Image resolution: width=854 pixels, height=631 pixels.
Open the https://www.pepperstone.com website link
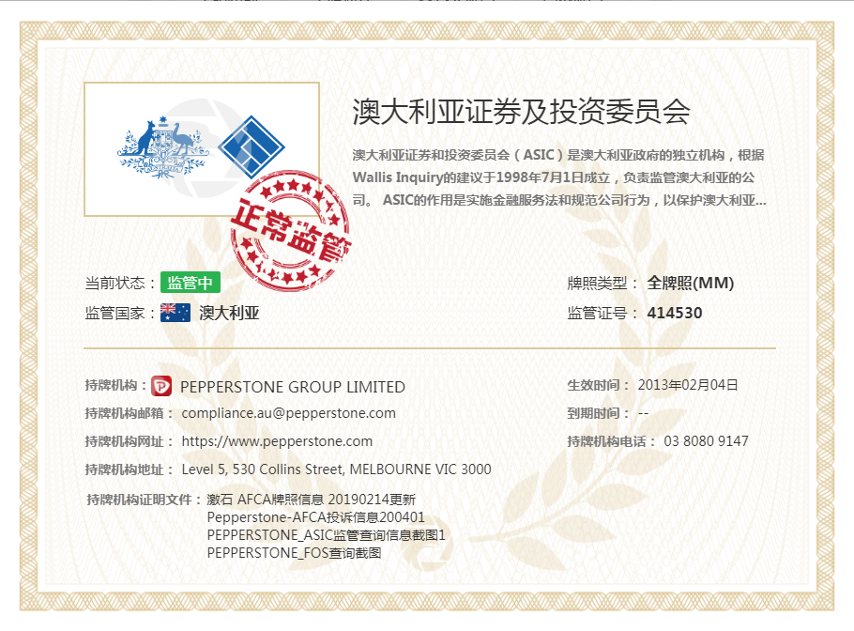(277, 441)
